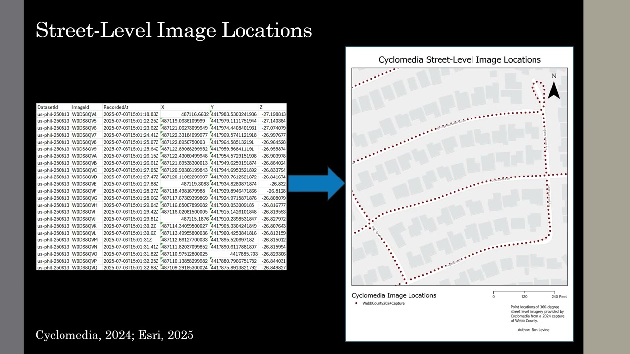Select the ImageId cell W0DS8QV5
630x354 pixels.
(x=84, y=121)
